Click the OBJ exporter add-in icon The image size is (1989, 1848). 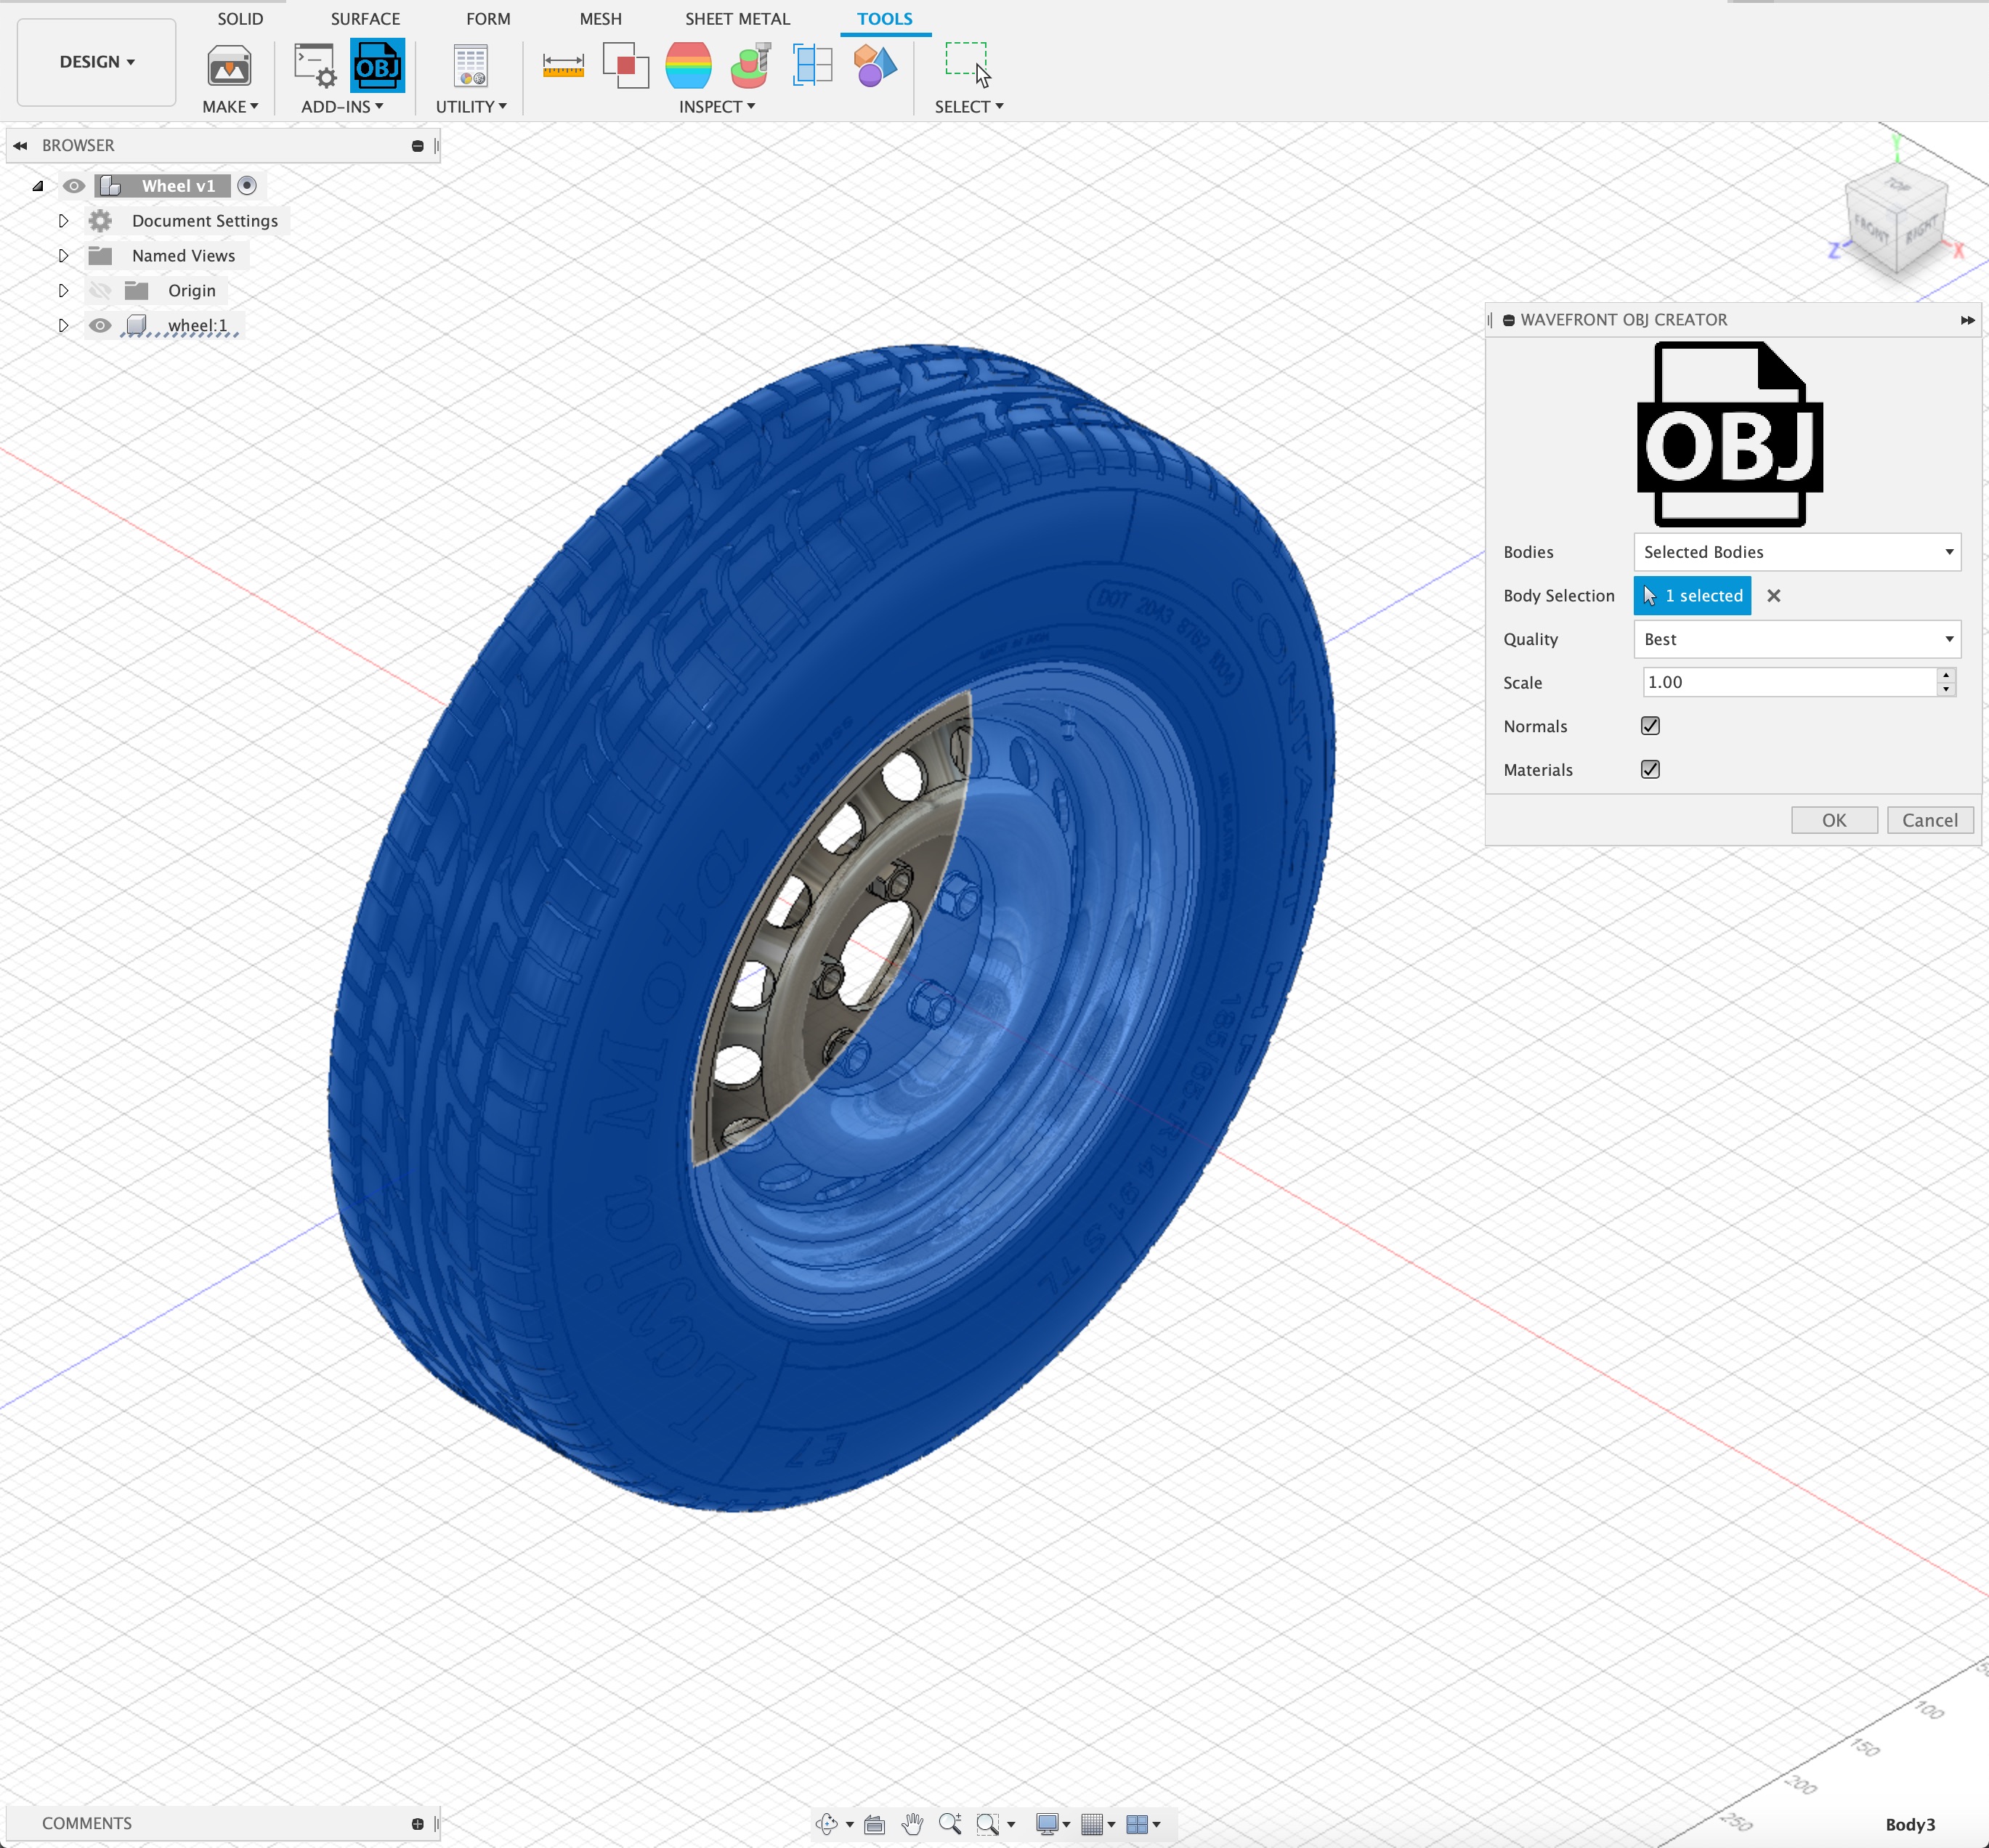(377, 66)
